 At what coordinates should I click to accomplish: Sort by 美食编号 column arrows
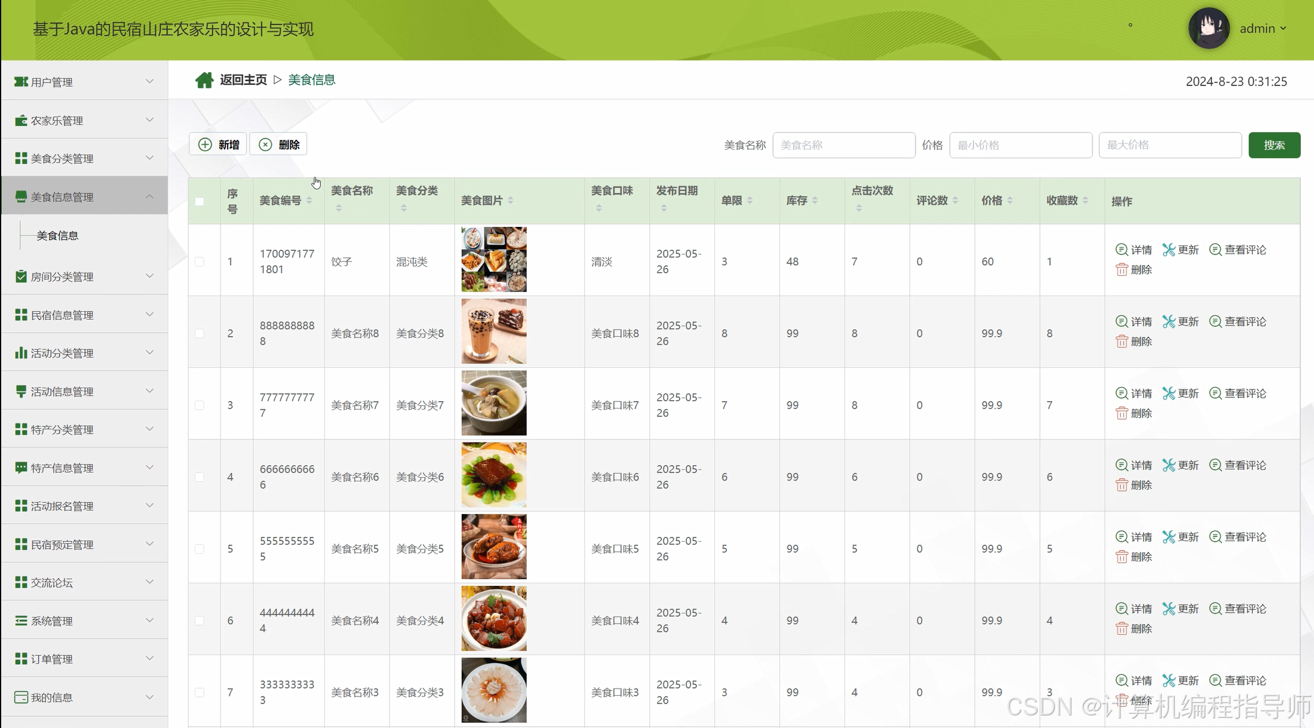click(x=309, y=201)
